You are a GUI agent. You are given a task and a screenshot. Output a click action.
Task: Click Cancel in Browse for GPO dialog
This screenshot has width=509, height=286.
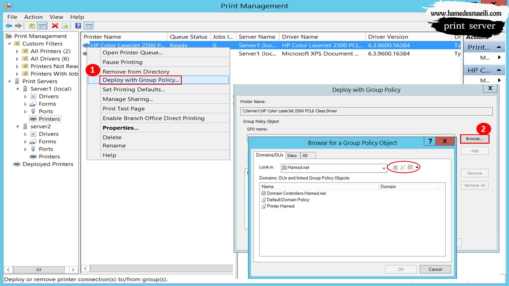pyautogui.click(x=435, y=269)
